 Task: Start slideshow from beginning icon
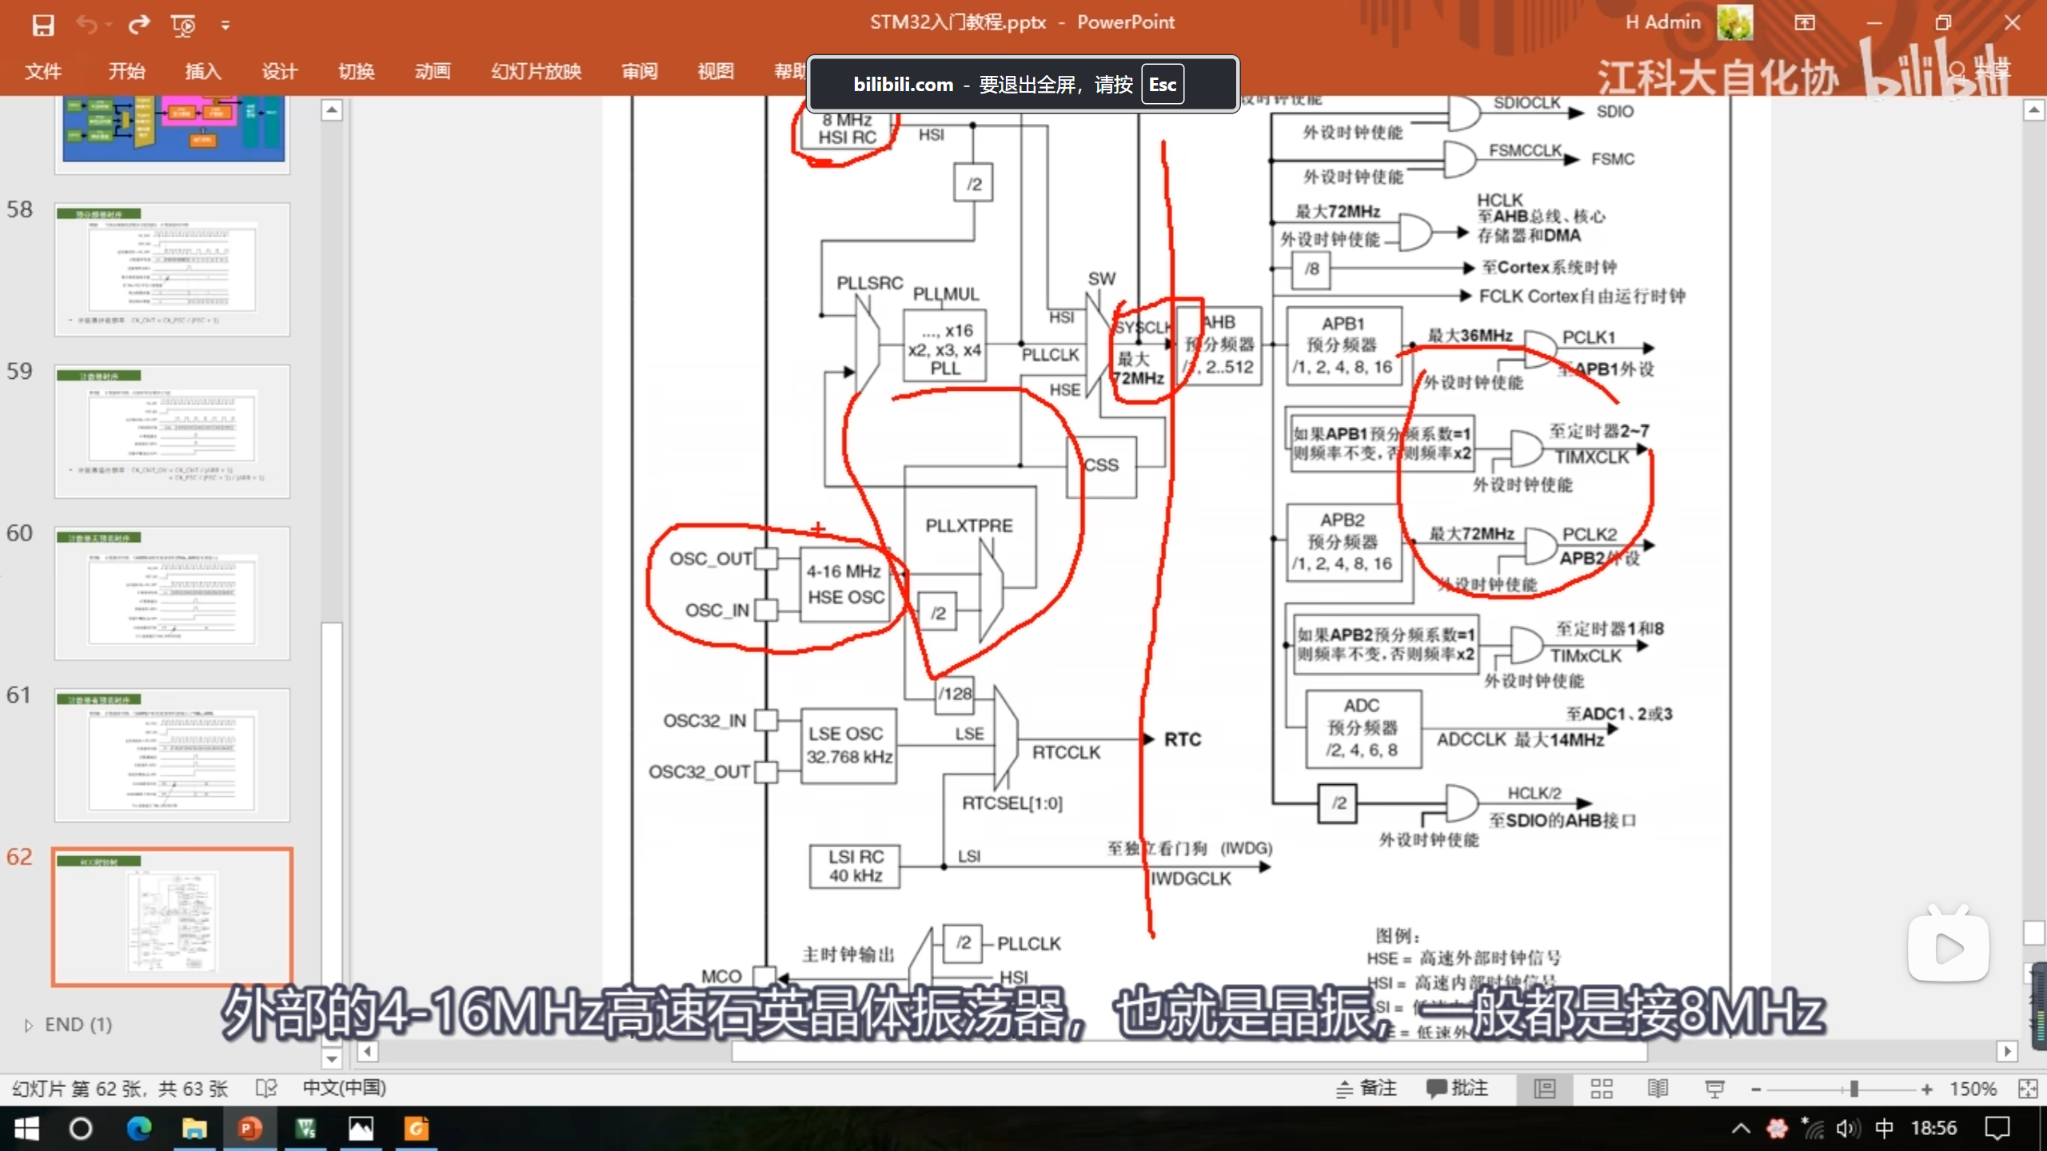click(x=183, y=25)
